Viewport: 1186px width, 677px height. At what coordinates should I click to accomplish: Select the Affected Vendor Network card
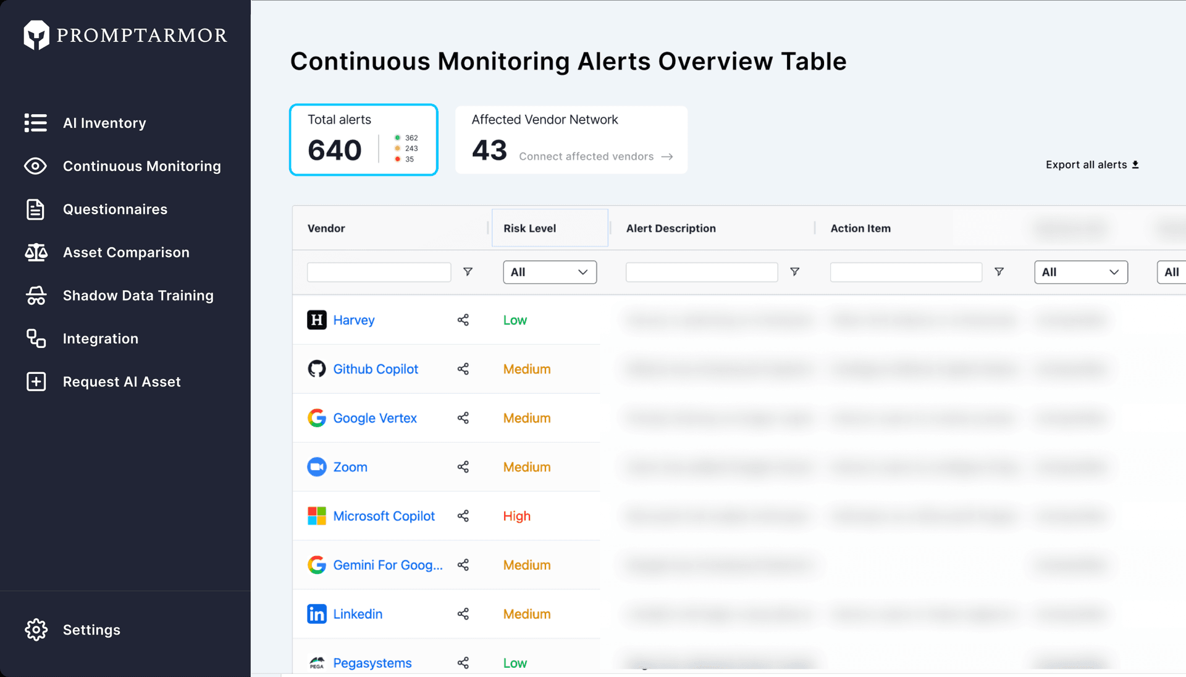[571, 139]
